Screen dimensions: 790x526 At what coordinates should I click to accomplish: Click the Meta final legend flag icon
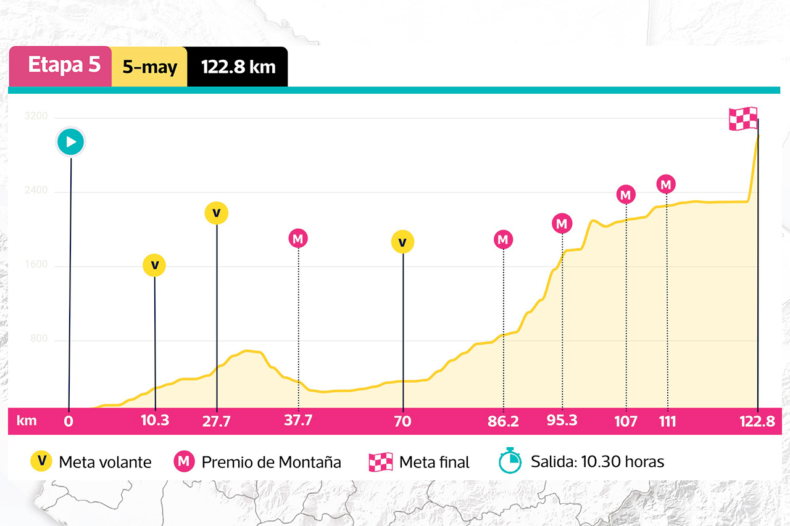point(380,462)
